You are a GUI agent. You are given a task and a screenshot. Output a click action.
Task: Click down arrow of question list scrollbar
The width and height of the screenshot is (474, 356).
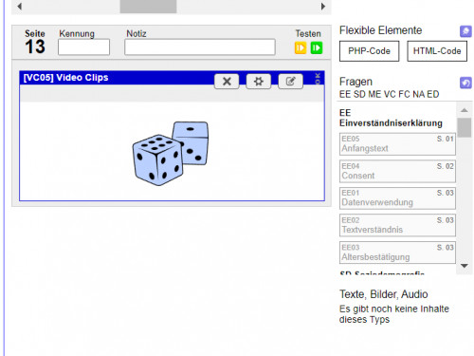465,266
